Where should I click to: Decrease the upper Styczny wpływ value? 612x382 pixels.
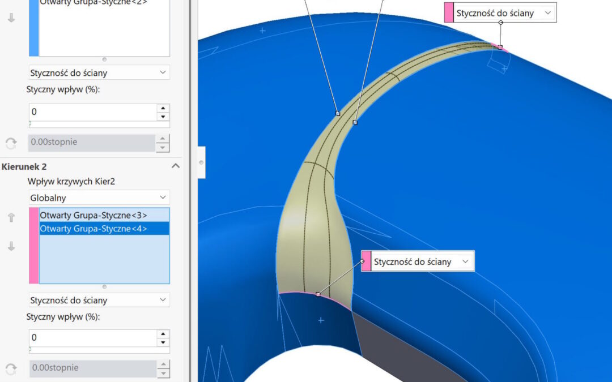click(x=163, y=117)
